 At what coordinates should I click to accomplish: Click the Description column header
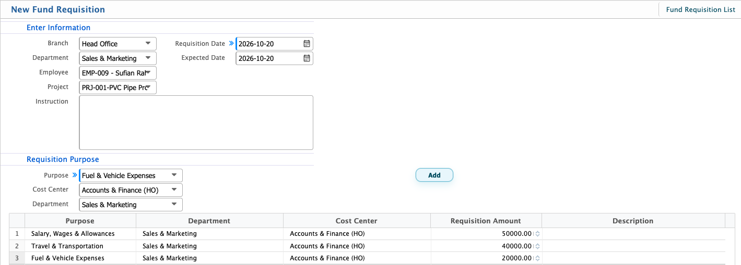(633, 221)
